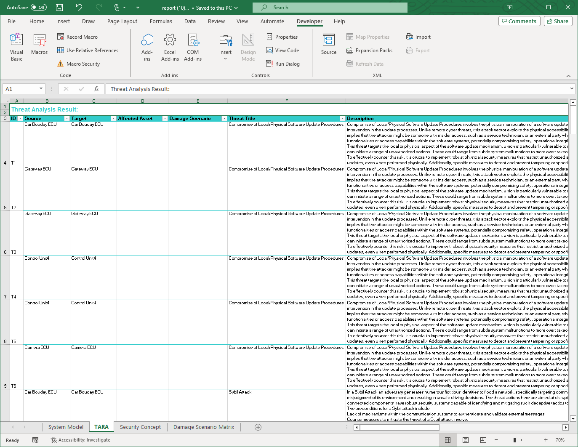The image size is (578, 447).
Task: Expand the Insert controls dropdown
Action: tap(225, 59)
